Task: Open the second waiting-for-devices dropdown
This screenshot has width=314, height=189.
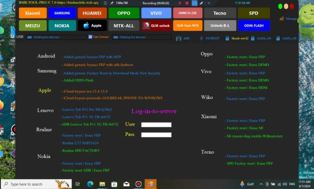Action: coord(142,37)
